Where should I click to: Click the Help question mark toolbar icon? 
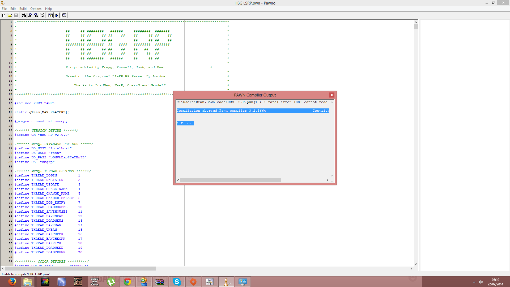coord(64,15)
